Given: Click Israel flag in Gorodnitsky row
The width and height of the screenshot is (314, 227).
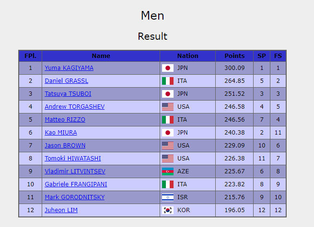Looking at the screenshot, I should click(x=167, y=197).
